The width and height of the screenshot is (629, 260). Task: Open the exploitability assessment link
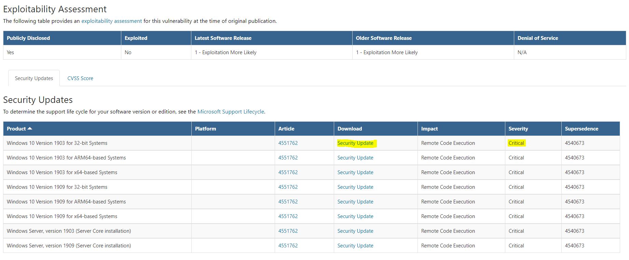111,21
